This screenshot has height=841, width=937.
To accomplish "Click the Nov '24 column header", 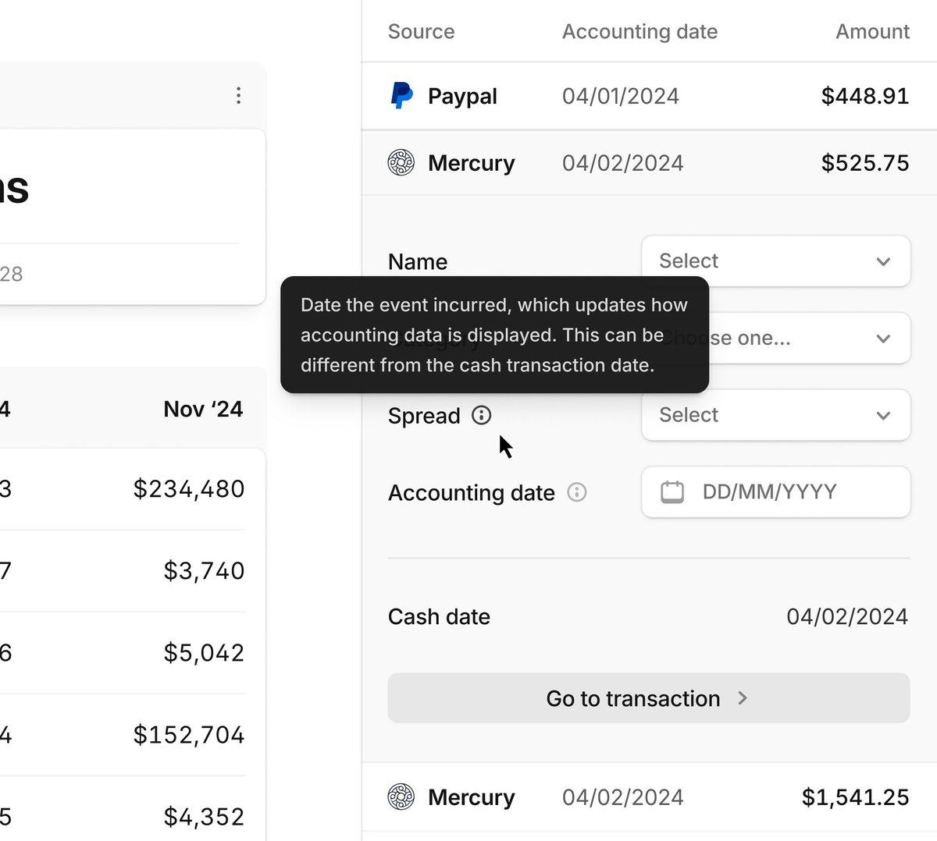I will point(203,409).
